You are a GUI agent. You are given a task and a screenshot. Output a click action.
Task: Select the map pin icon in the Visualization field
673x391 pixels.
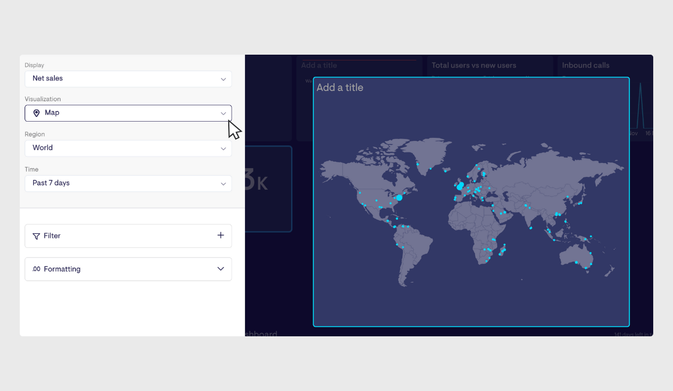[x=36, y=112]
